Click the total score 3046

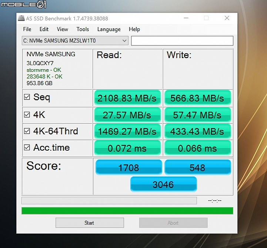163,184
